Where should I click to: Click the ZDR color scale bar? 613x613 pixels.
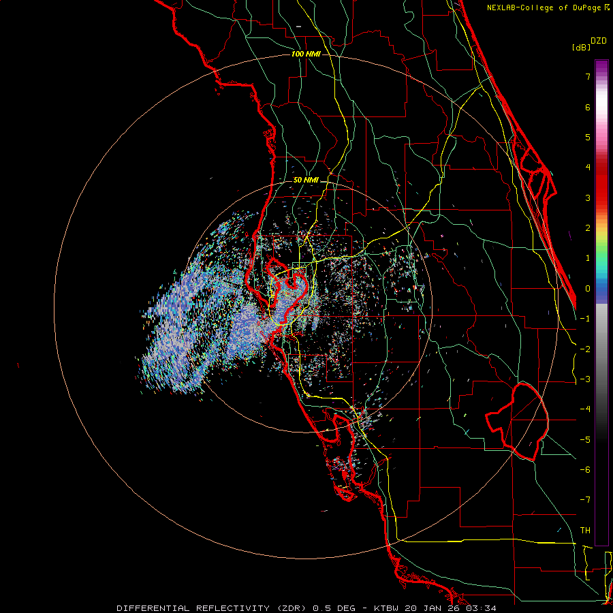(601, 302)
